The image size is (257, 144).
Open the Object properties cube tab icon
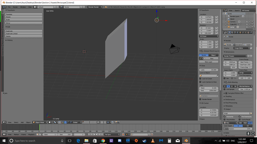click(x=240, y=33)
